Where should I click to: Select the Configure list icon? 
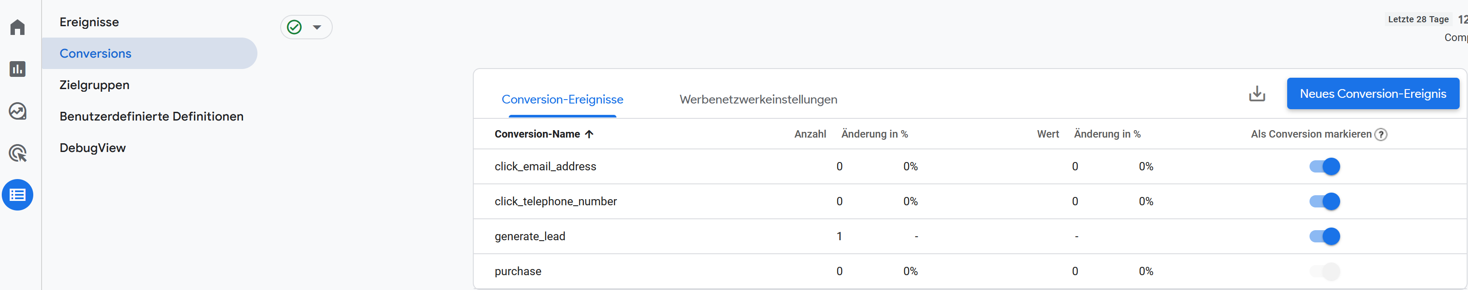(x=18, y=195)
